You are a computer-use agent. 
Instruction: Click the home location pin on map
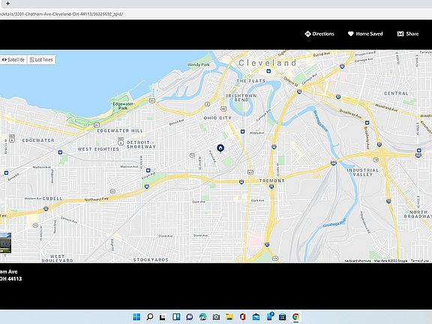220,148
